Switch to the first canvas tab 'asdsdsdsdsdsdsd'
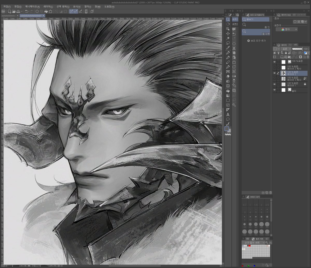 9,16
